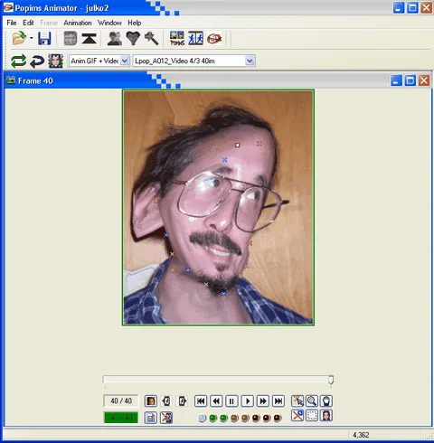
Task: Click the dark blue return arrow icon
Action: pyautogui.click(x=37, y=61)
